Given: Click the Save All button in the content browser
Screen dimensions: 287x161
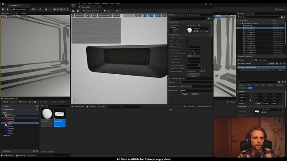Looking at the screenshot, I should 23,102.
